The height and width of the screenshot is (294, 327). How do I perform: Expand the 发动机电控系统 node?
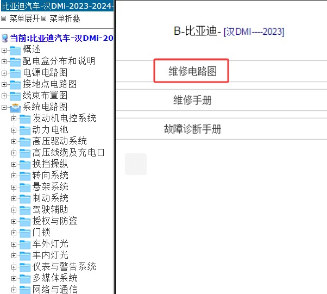tap(14, 118)
